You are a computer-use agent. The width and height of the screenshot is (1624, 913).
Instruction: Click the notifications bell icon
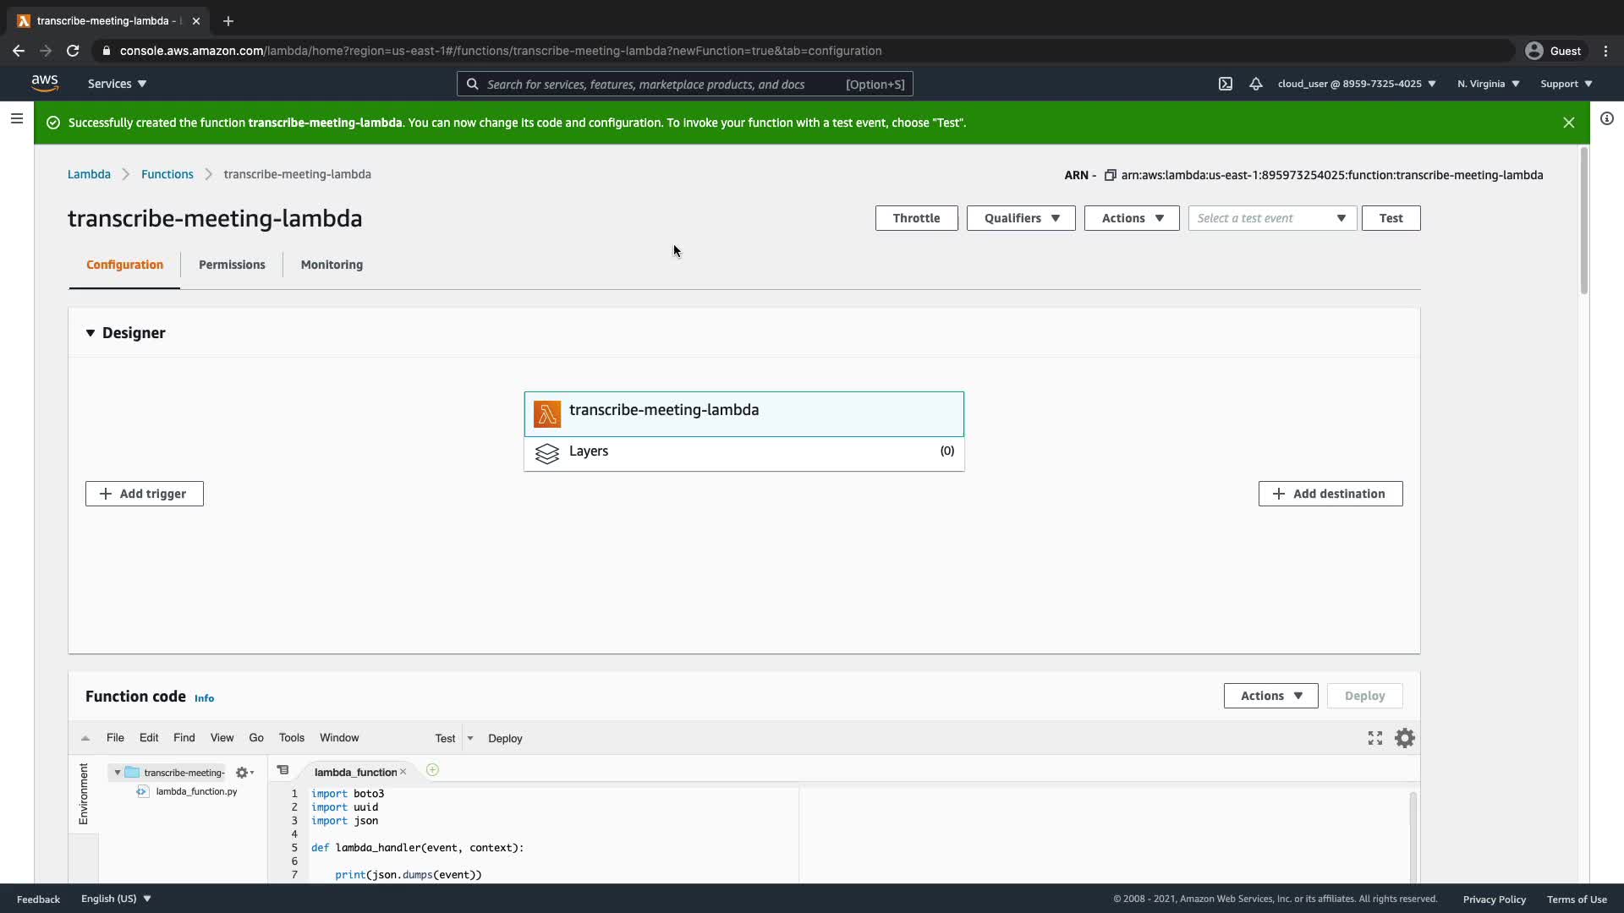tap(1256, 84)
